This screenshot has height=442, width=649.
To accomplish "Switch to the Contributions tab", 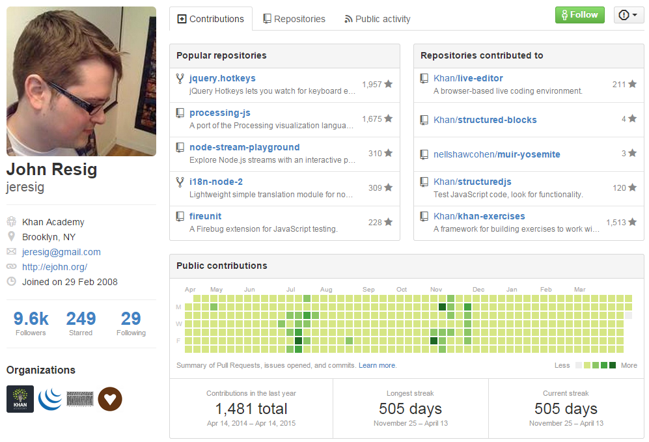I will [211, 19].
